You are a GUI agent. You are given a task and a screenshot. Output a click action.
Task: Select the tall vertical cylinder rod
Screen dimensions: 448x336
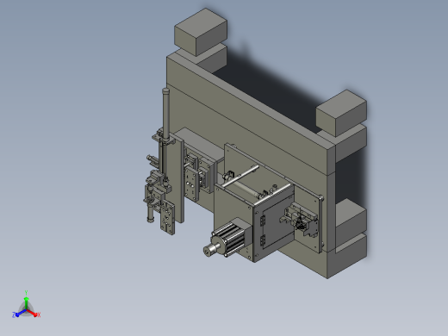pyautogui.click(x=165, y=114)
